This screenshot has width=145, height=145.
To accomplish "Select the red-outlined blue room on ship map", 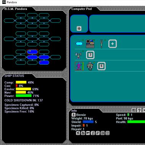I will (x=32, y=52).
